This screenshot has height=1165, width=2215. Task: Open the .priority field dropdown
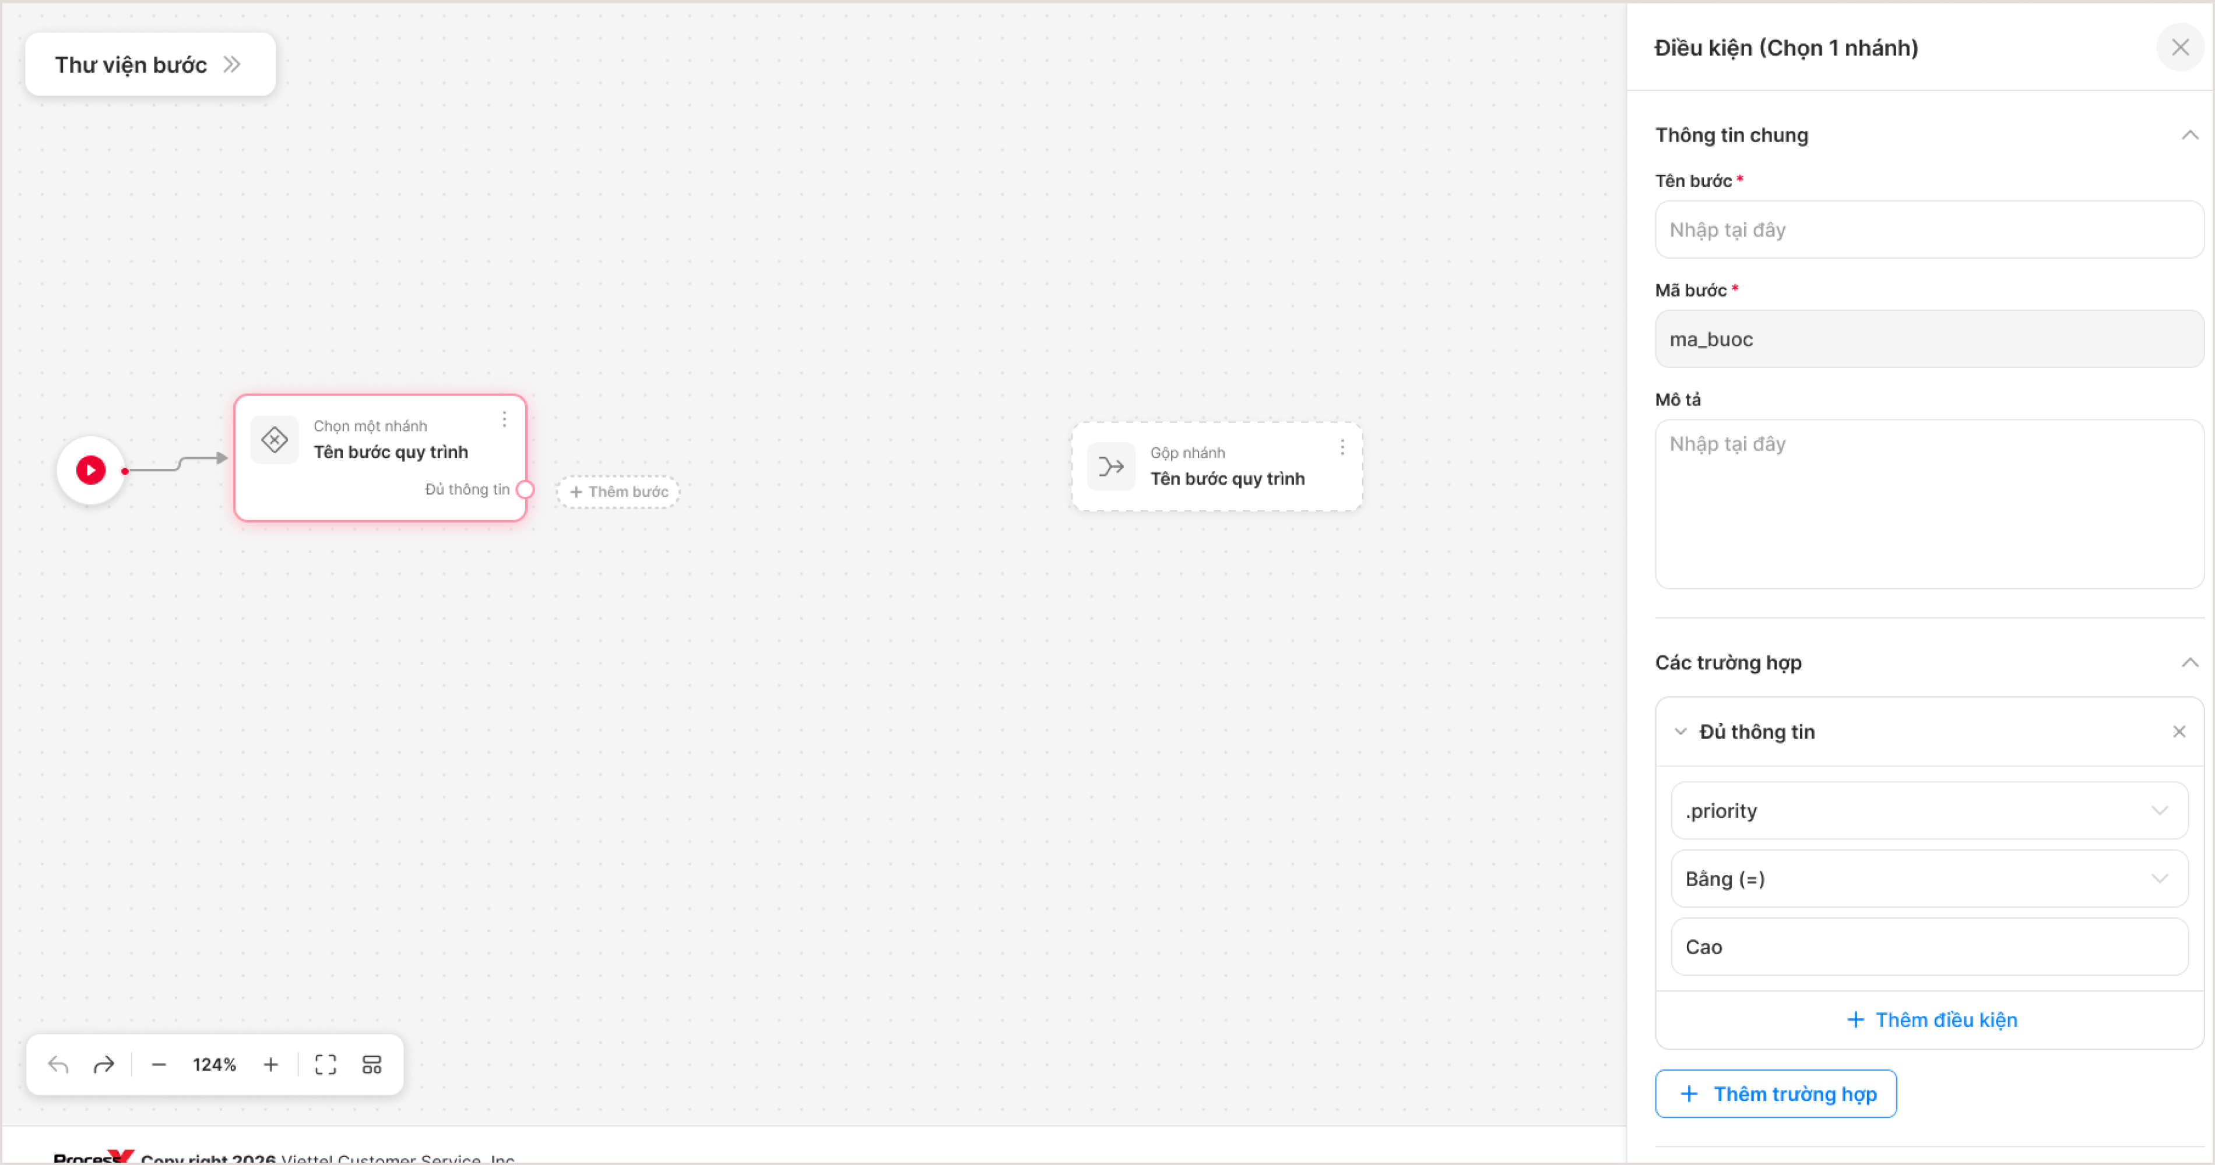1929,810
